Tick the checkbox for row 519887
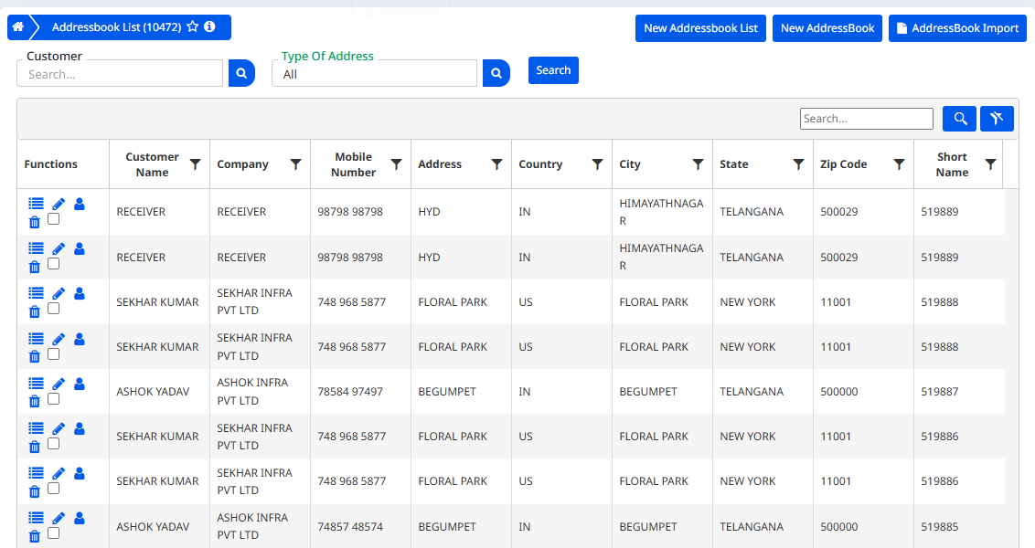The height and width of the screenshot is (548, 1035). [54, 399]
